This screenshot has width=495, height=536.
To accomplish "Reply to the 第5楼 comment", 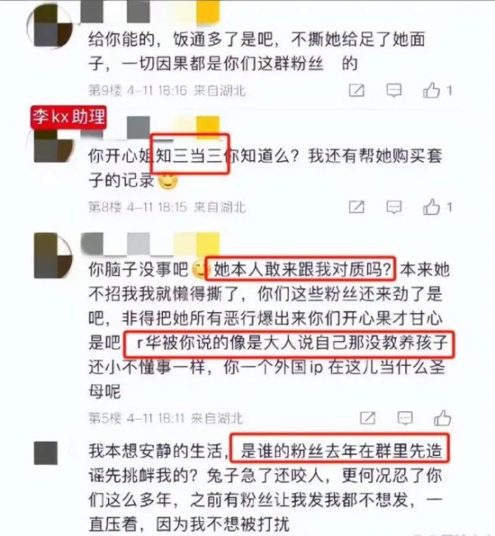I will coord(405,418).
